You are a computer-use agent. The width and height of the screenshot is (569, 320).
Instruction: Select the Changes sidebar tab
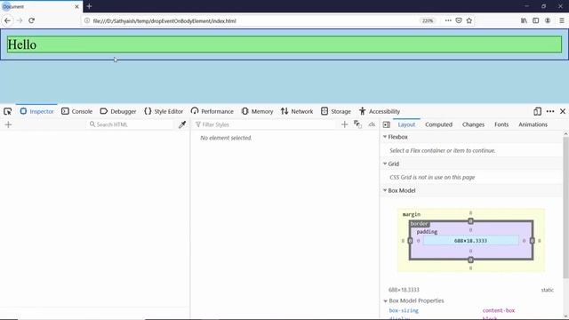pyautogui.click(x=473, y=124)
